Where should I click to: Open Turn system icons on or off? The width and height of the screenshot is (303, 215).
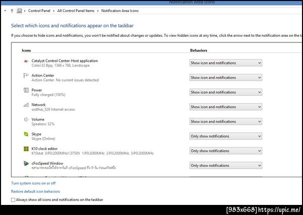(33, 183)
